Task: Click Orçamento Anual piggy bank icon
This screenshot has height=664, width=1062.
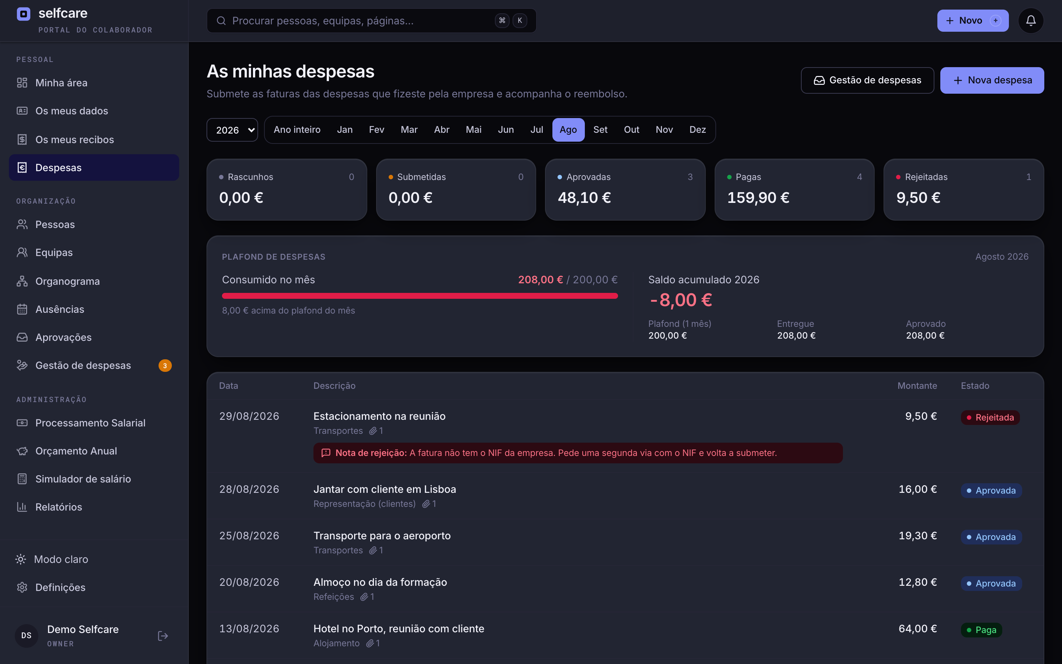Action: 22,451
